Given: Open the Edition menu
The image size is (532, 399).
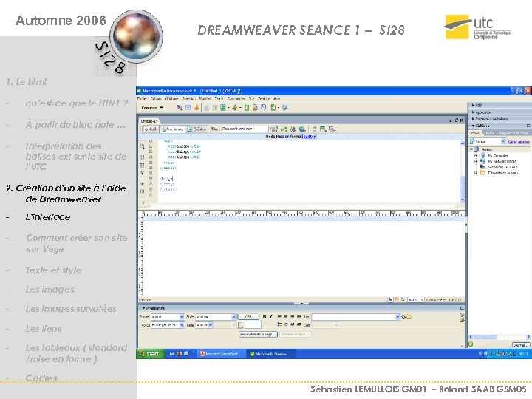Looking at the screenshot, I should click(156, 98).
